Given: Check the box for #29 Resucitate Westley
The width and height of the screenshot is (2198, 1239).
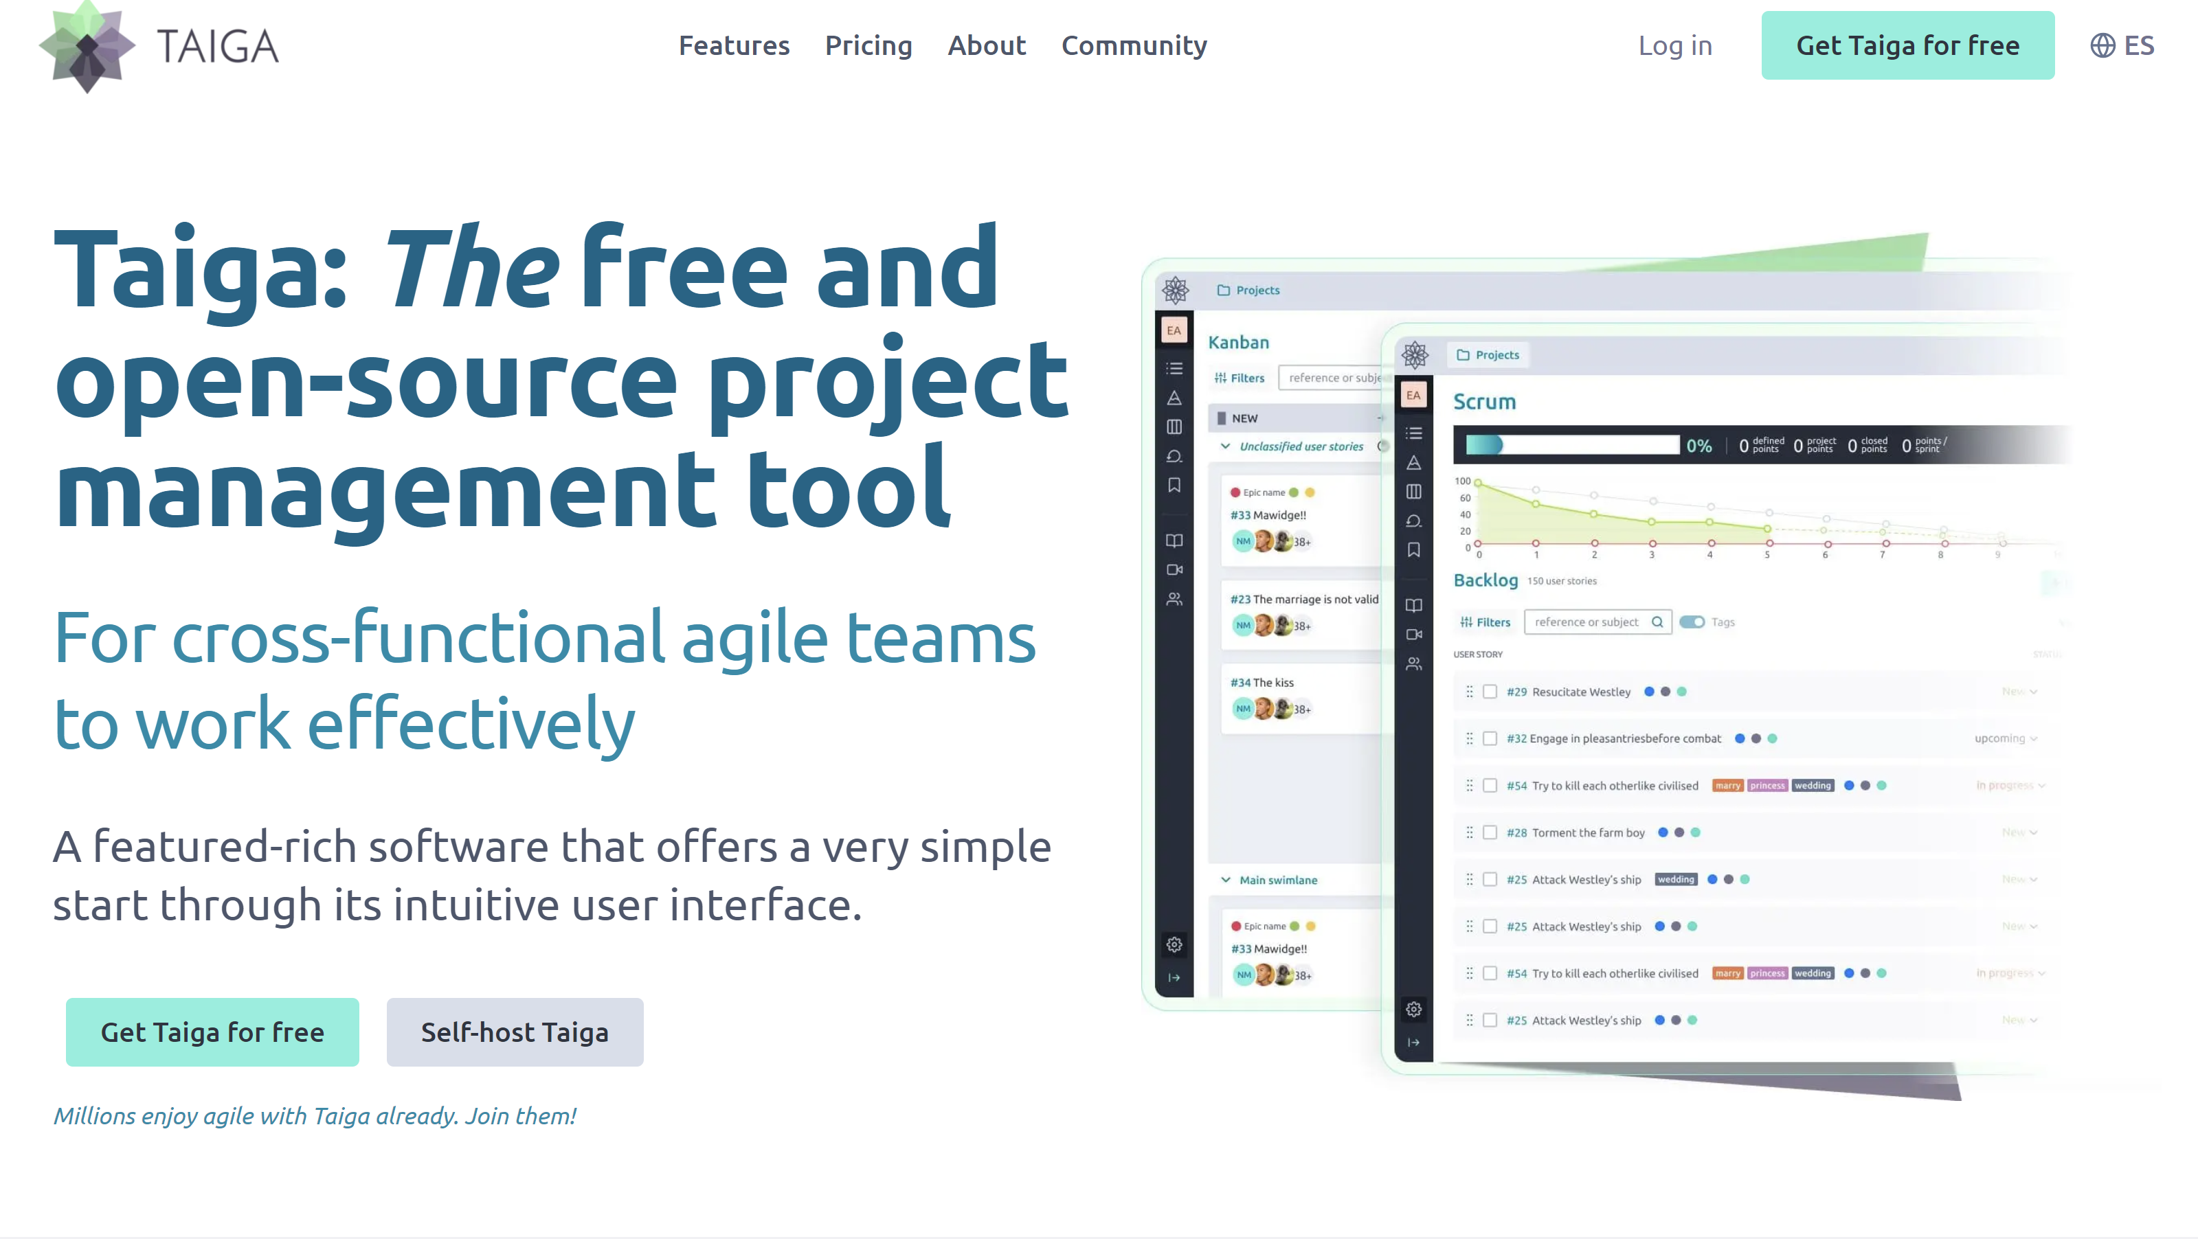Looking at the screenshot, I should pos(1490,692).
